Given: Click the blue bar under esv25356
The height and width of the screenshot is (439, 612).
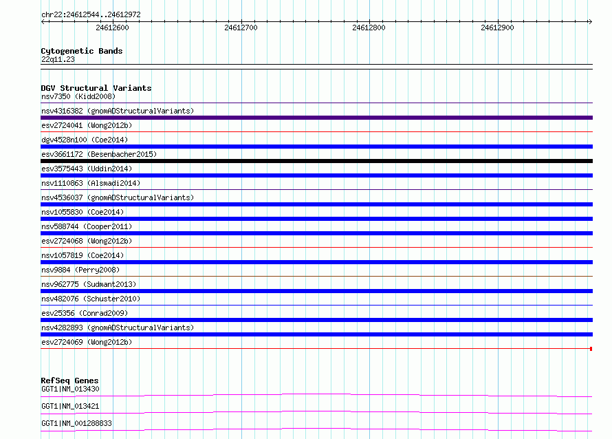Looking at the screenshot, I should pyautogui.click(x=316, y=320).
